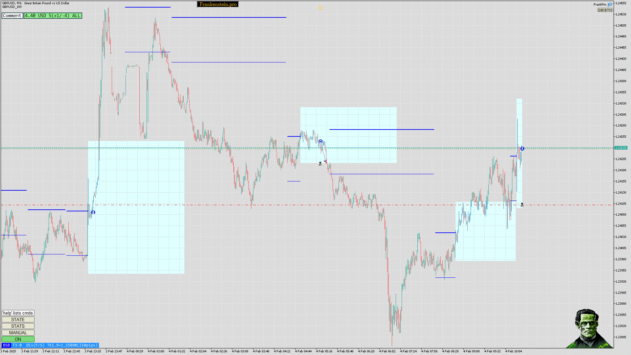The width and height of the screenshot is (631, 355).
Task: Click the 'help' lists cmds input field
Action: pyautogui.click(x=18, y=313)
